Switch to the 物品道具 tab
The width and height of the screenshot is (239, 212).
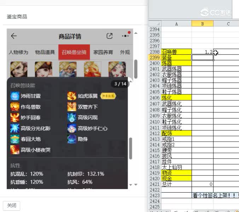pos(45,52)
